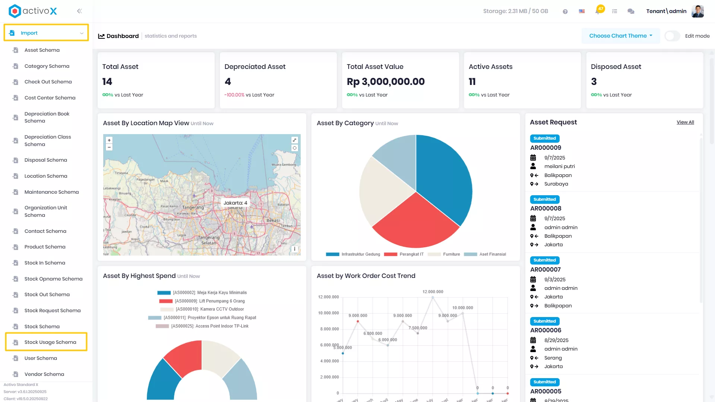Open Location Schema import
Viewport: 715px width, 402px height.
[x=46, y=176]
